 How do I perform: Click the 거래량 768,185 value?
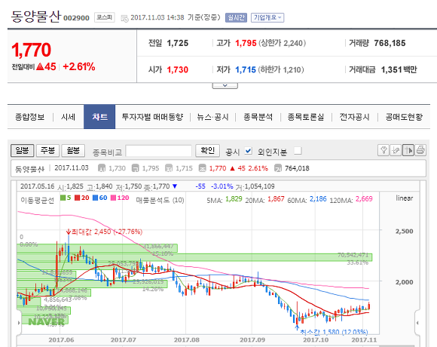click(x=390, y=43)
